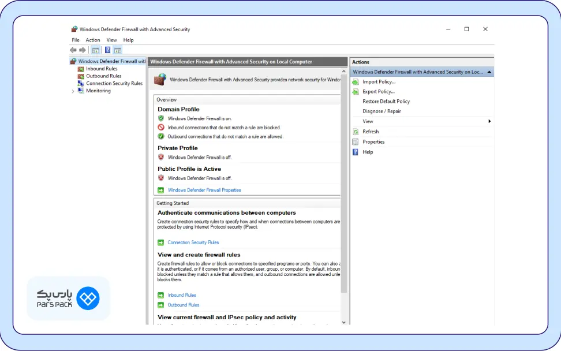Click the Export Policy icon in Actions
This screenshot has height=351, width=561.
(x=356, y=92)
